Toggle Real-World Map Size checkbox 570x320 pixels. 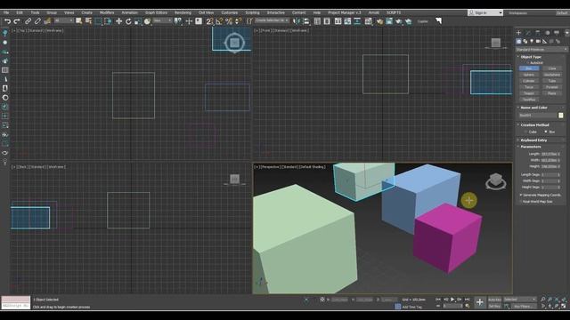(x=521, y=202)
